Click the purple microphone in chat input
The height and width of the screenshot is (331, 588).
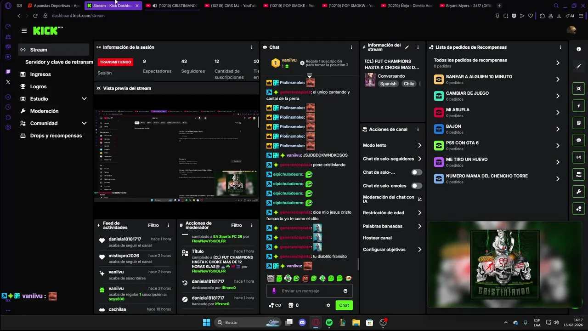coord(274,291)
